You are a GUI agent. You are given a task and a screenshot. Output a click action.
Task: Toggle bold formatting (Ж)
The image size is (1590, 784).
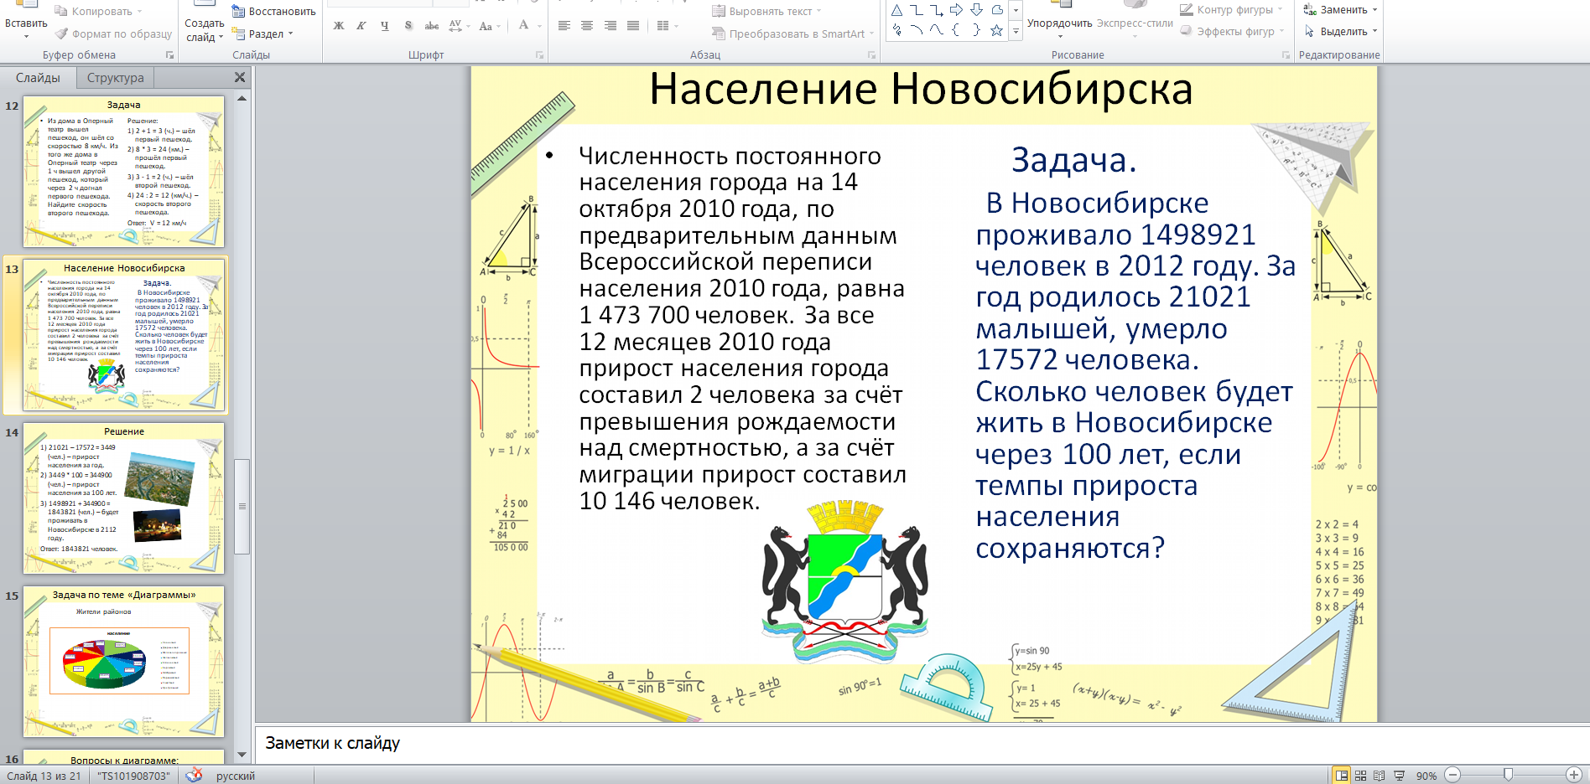tap(339, 26)
